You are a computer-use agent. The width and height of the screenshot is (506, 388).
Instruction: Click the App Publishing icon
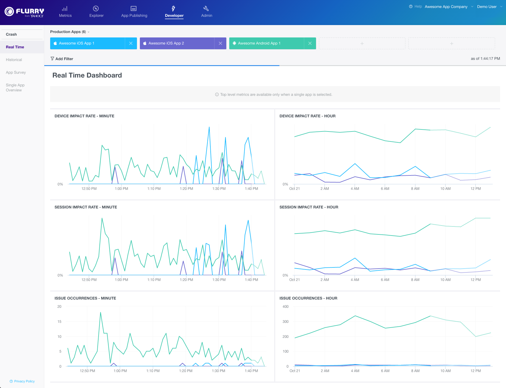pos(134,9)
